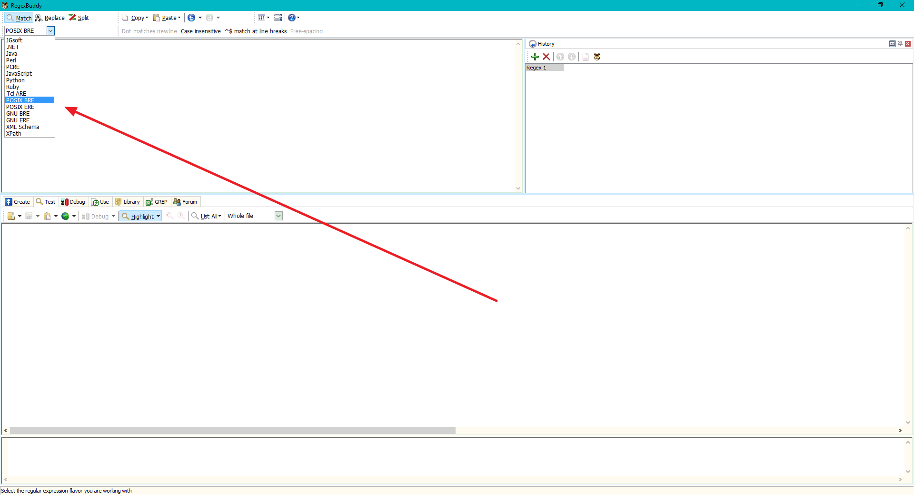The height and width of the screenshot is (495, 914).
Task: Click previous match magnifier icon
Action: [169, 216]
